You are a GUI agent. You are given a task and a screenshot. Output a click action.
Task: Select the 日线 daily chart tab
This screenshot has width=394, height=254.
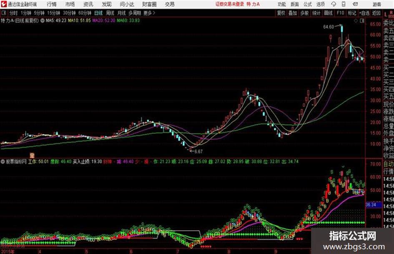coord(98,13)
